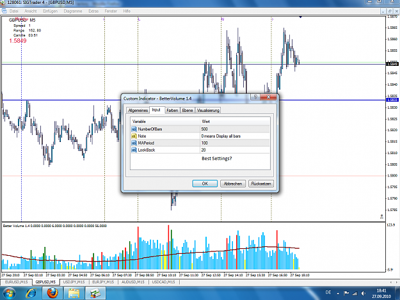Edit the Note value '0 means Display all bars'

235,136
